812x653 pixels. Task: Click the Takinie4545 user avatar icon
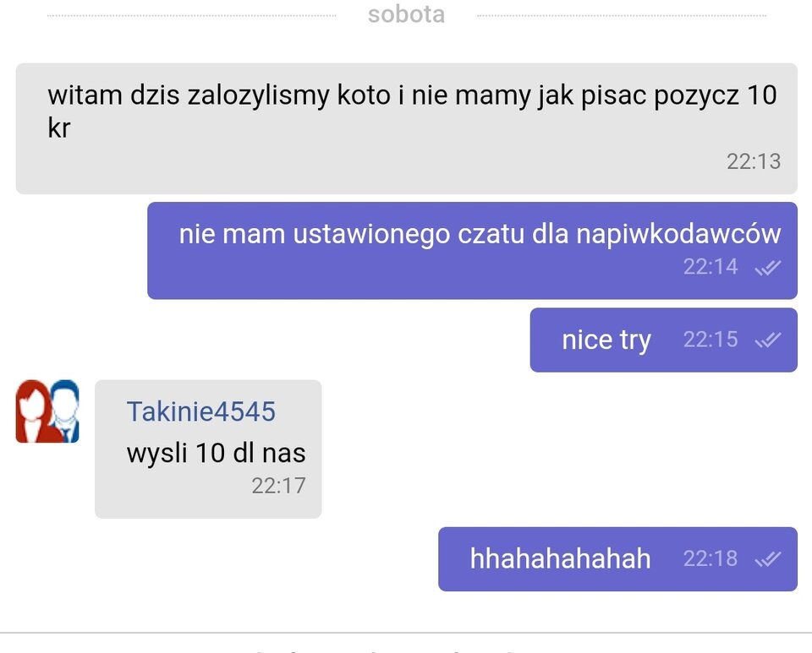click(x=47, y=413)
